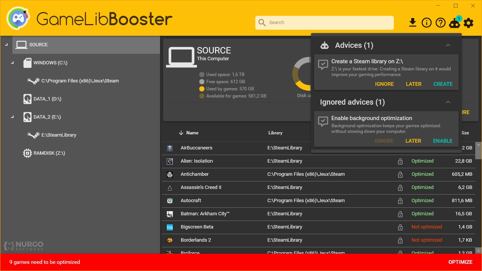The height and width of the screenshot is (271, 482).
Task: Toggle the lock on Borderlands 2
Action: click(400, 240)
